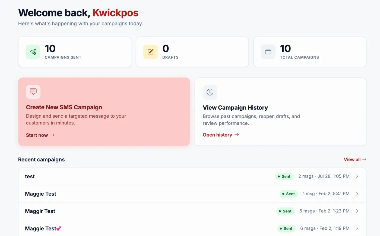Click the 10 Total Campaigns stat card
The height and width of the screenshot is (236, 380).
[310, 52]
